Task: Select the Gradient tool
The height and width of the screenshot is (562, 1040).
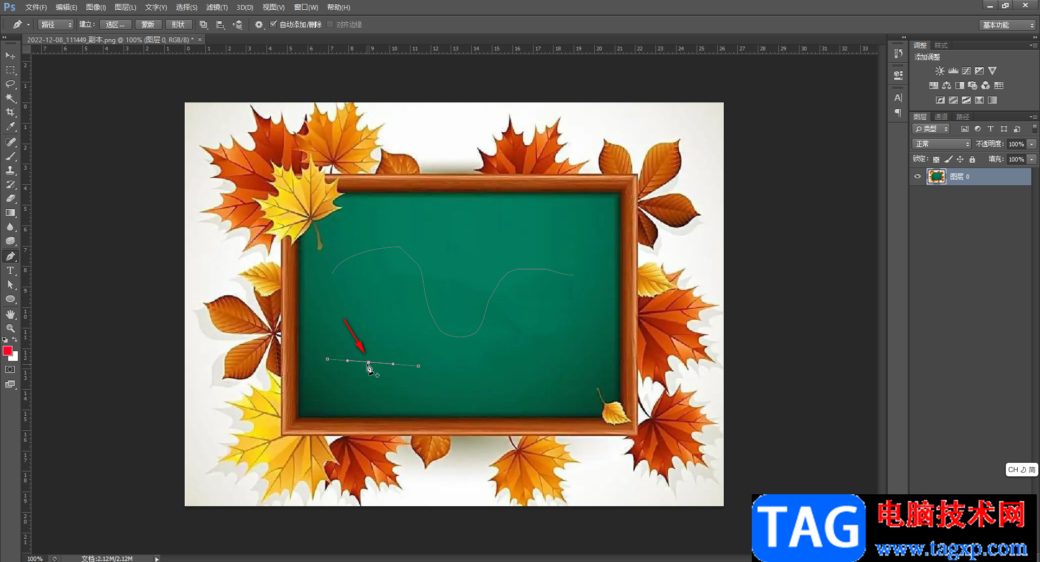Action: click(10, 212)
